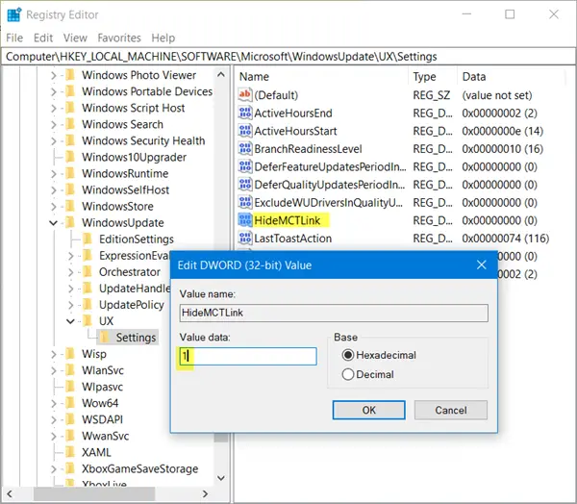The height and width of the screenshot is (504, 577).
Task: Cancel the Edit DWORD dialog
Action: 451,410
